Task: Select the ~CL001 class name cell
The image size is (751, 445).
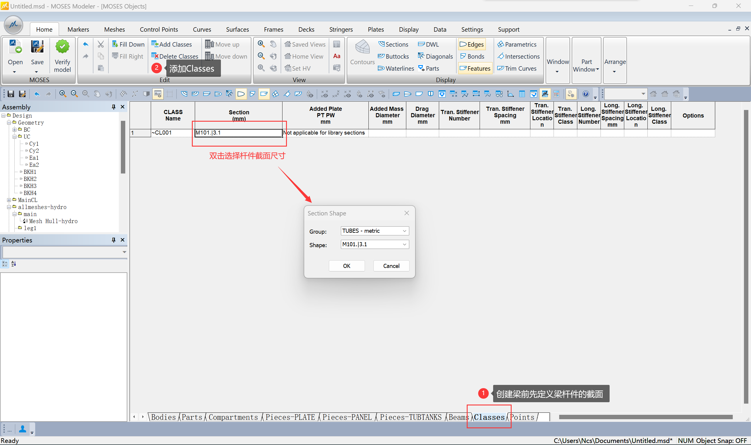Action: pos(172,133)
